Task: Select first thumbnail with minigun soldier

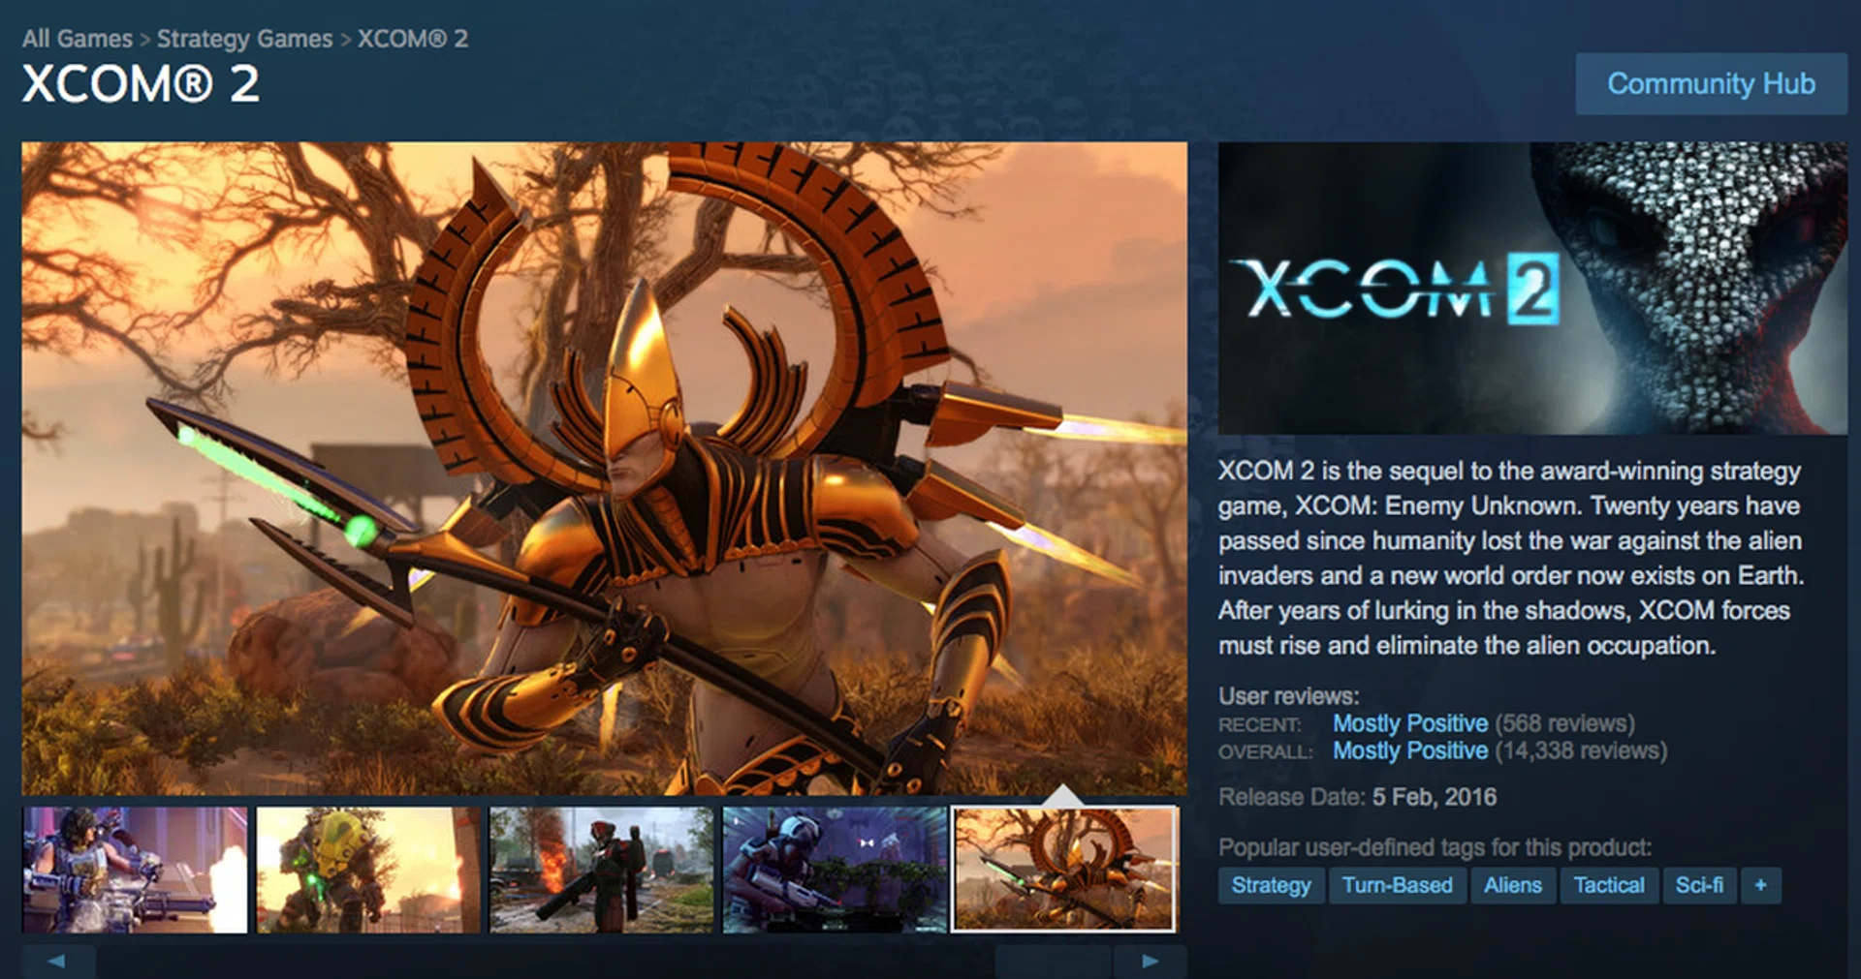Action: pos(135,870)
